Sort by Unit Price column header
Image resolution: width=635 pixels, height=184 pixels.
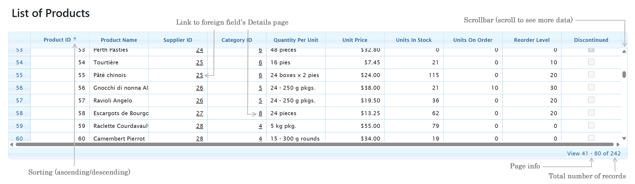click(x=355, y=40)
